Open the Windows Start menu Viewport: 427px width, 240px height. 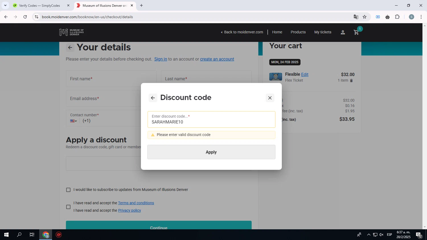(x=6, y=235)
